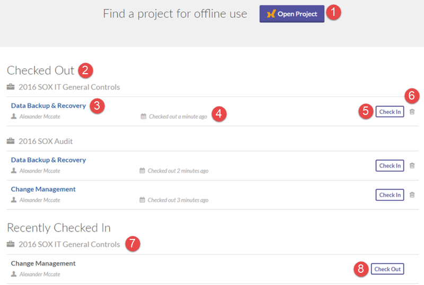Check In Data Backup & Recovery under 2016 SOX Audit
424x285 pixels.
pos(390,166)
